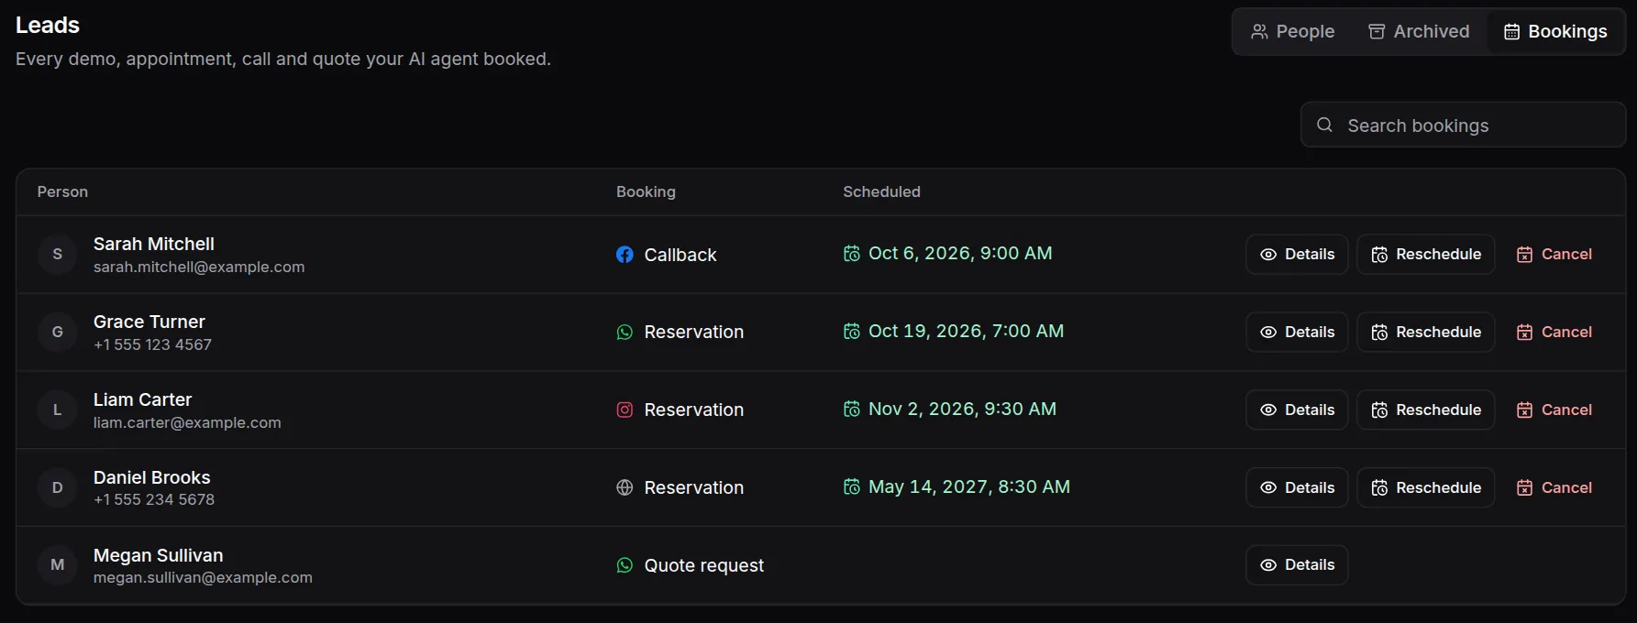Click the date Oct 19, 2026, 7:00 AM
The height and width of the screenshot is (623, 1637).
click(967, 331)
